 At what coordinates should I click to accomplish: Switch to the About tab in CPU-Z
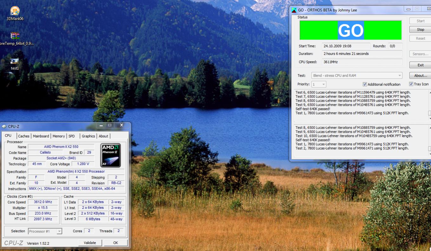[x=103, y=136]
